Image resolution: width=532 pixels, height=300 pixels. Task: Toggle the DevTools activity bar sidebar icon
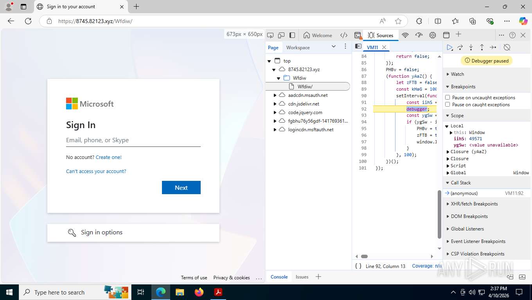tap(292, 35)
